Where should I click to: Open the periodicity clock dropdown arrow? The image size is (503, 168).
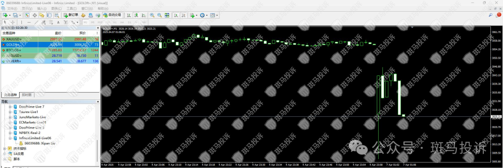click(x=207, y=15)
